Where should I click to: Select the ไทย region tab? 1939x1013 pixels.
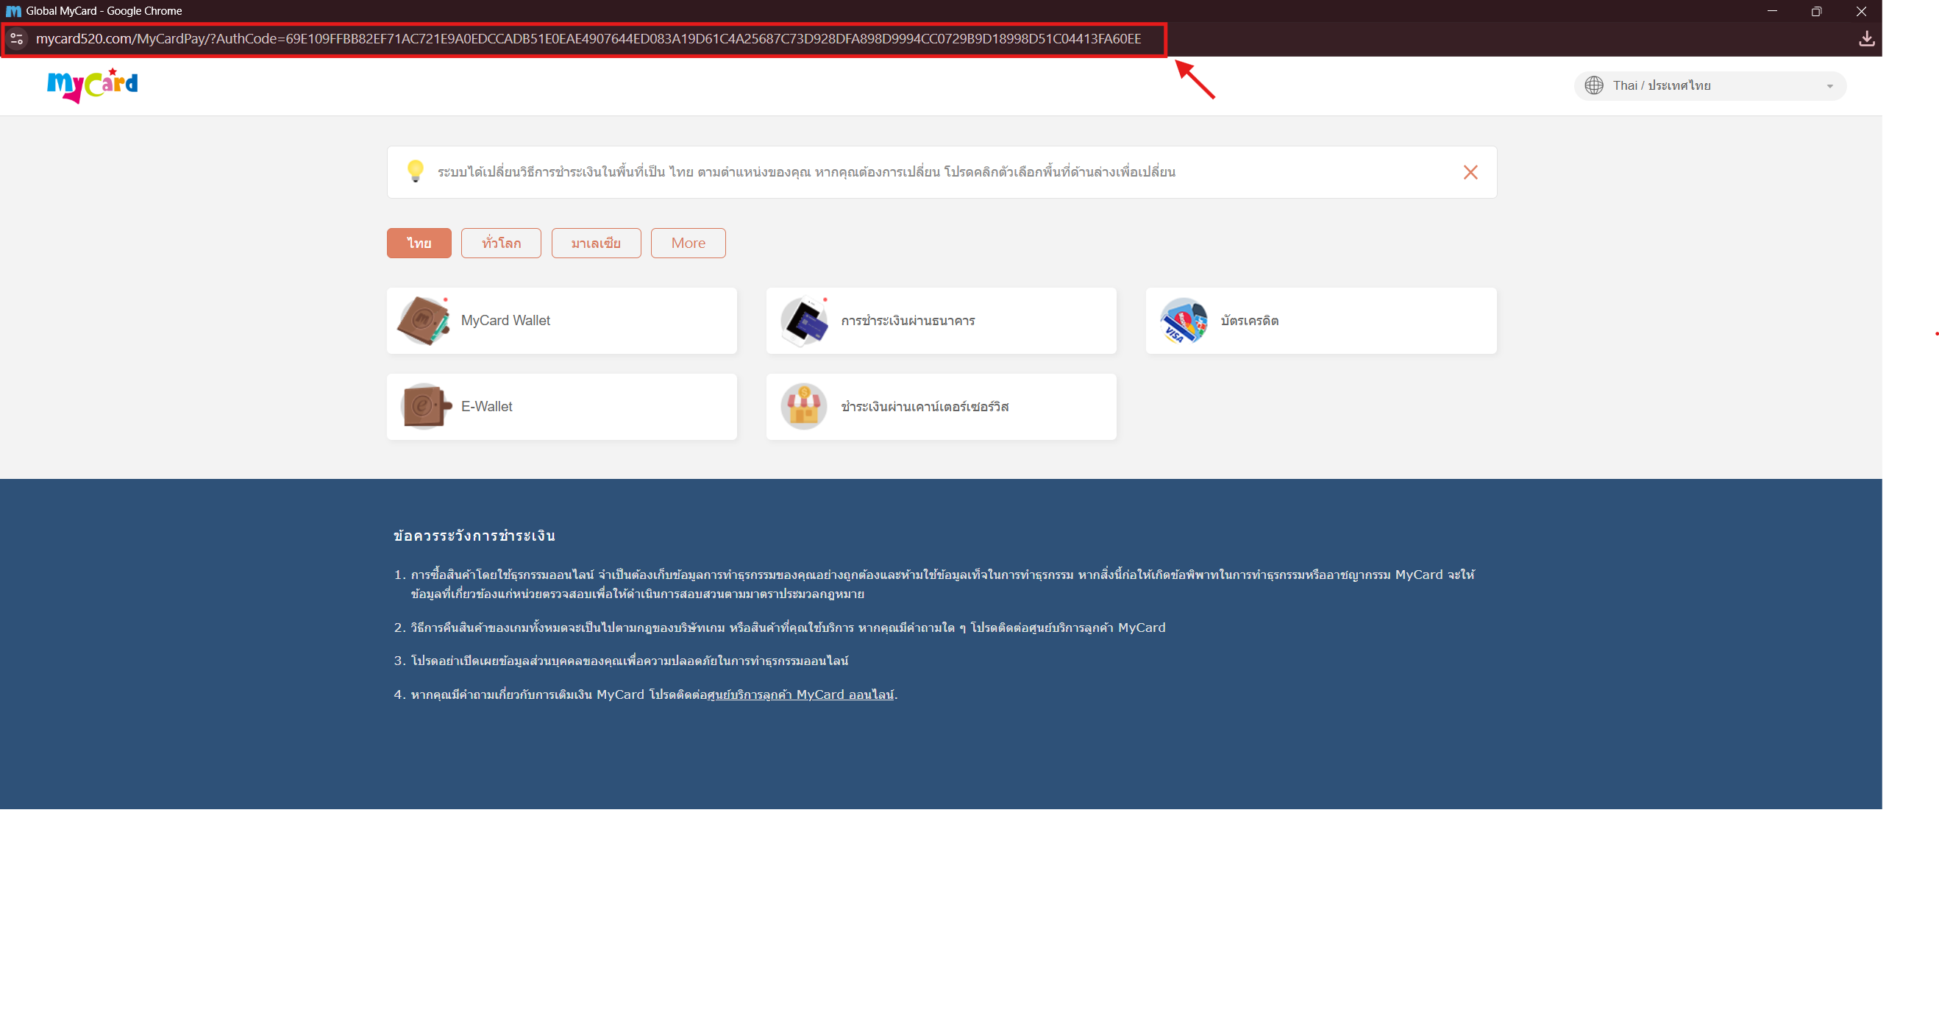(419, 243)
